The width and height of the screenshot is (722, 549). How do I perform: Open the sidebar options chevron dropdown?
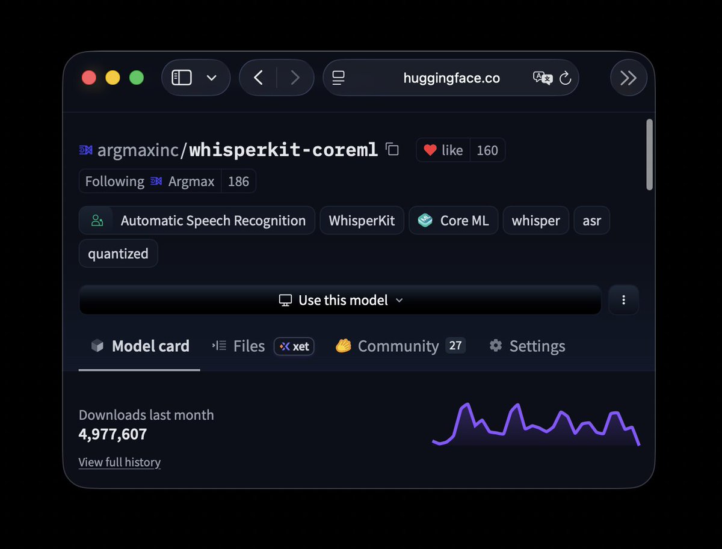211,78
